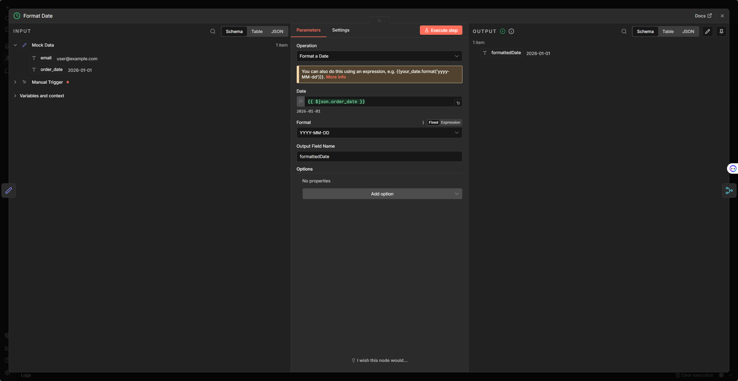Switch output view to JSON
738x381 pixels.
[x=688, y=31]
